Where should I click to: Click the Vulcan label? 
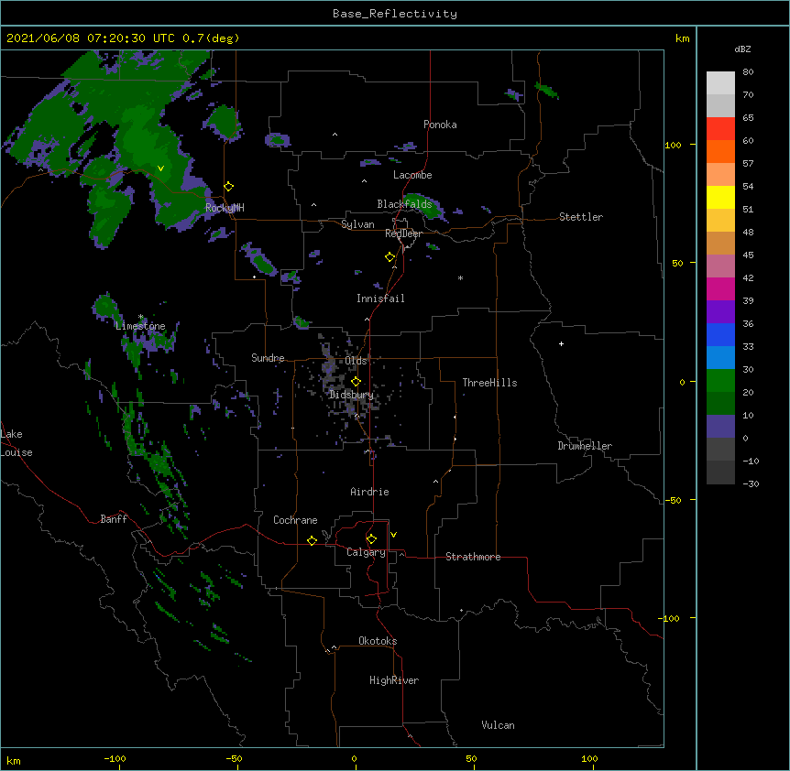(498, 725)
